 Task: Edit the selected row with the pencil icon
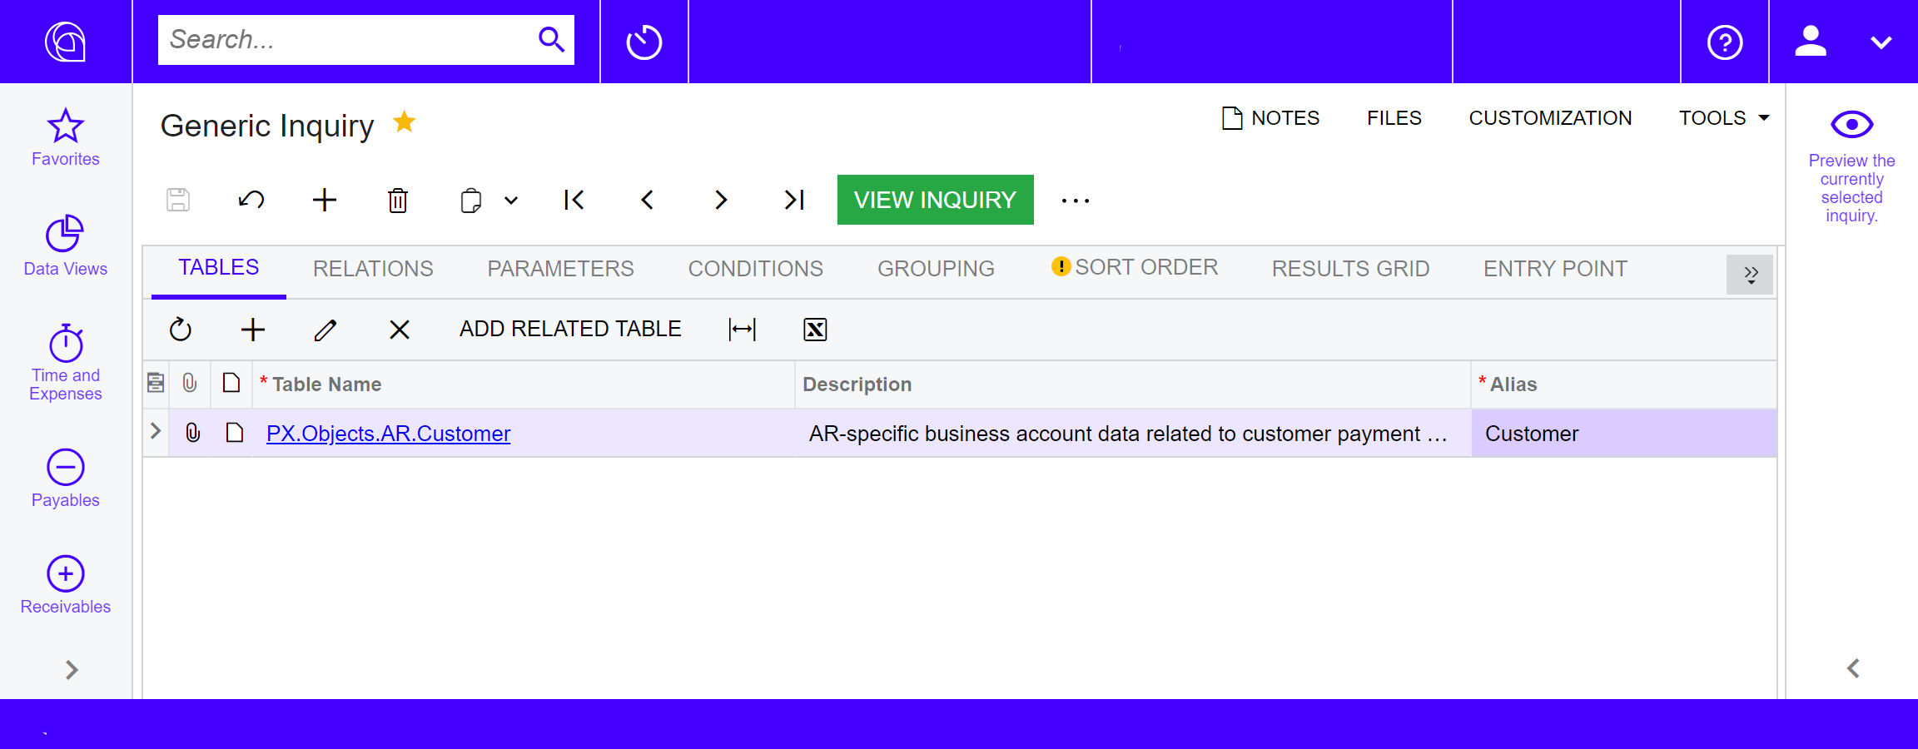pos(325,330)
